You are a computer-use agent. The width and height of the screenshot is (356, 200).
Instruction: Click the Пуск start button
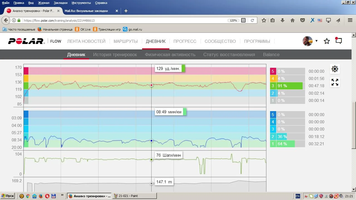[8, 196]
